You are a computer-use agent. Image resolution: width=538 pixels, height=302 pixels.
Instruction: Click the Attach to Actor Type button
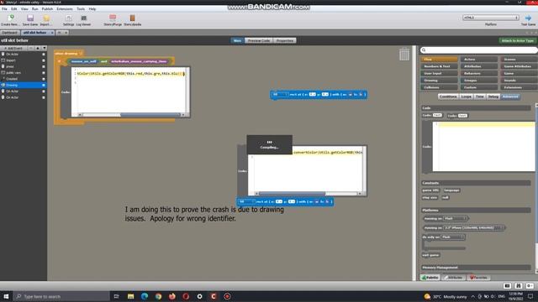[x=518, y=41]
